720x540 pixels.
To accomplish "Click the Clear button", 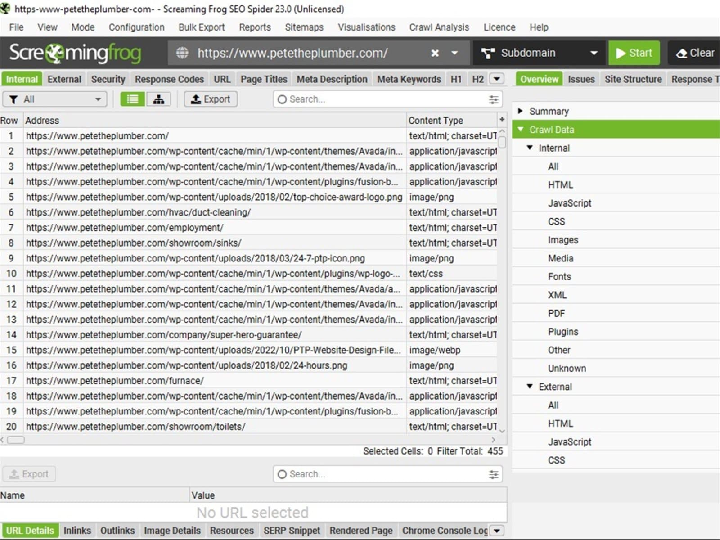I will point(695,53).
